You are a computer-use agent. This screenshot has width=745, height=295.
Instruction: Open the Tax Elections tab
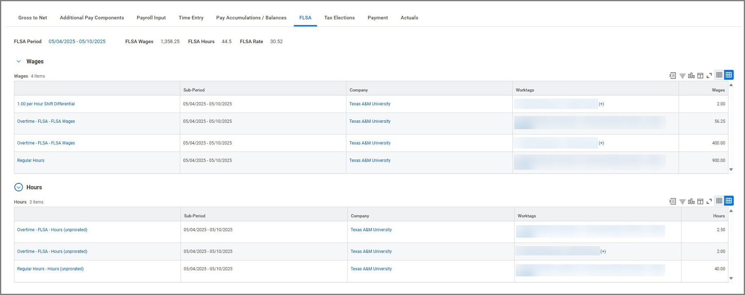(339, 18)
